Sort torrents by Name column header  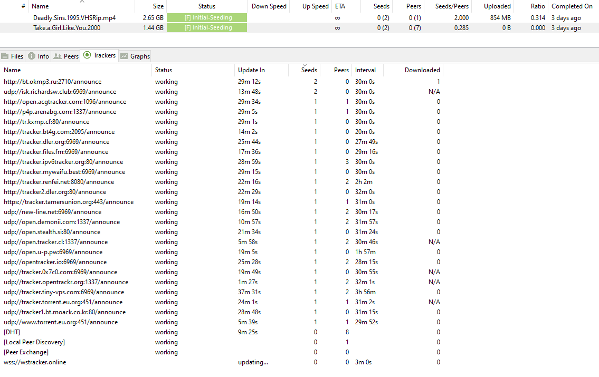pos(82,6)
